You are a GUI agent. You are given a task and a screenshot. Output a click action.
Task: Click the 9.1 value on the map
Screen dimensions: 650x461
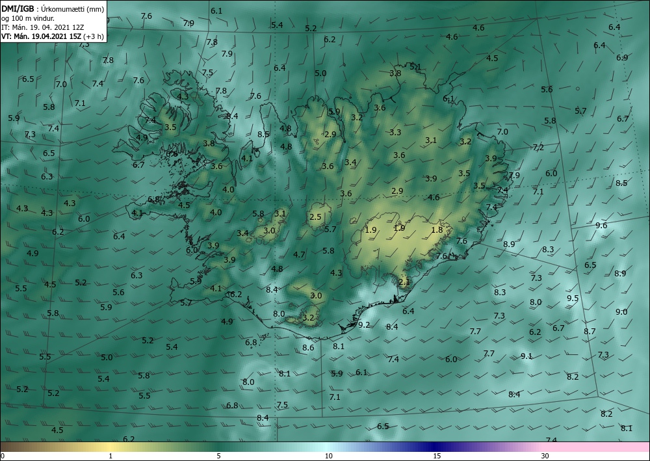point(526,356)
